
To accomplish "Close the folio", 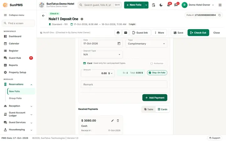I will [217, 33].
